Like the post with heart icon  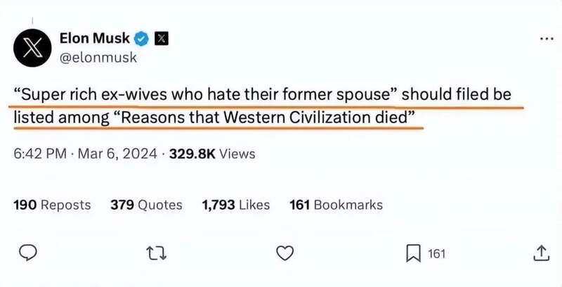click(284, 253)
